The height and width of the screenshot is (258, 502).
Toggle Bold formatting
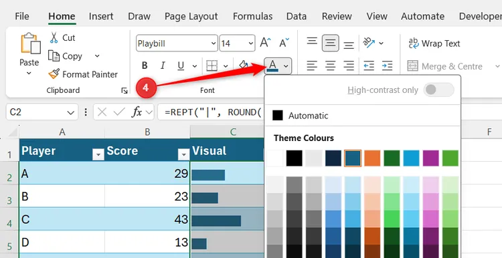point(145,66)
